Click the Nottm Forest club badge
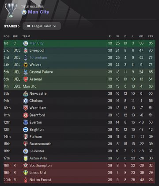 click(x=26, y=180)
